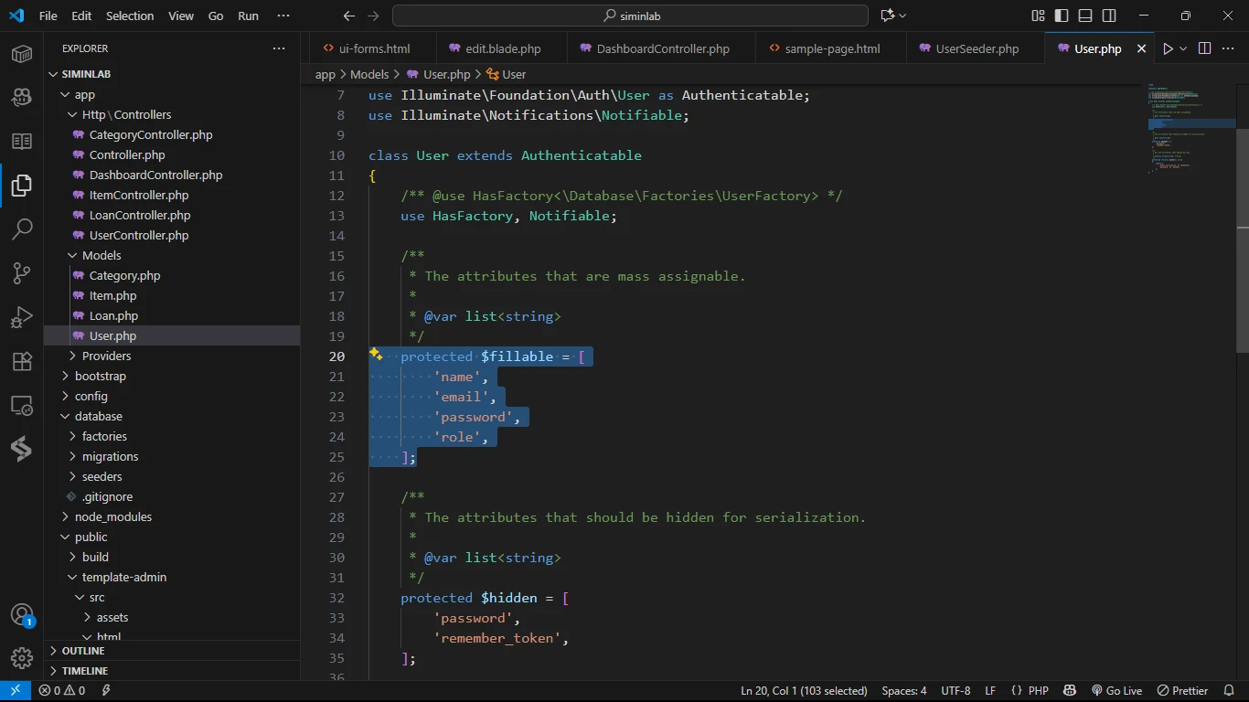Viewport: 1249px width, 702px height.
Task: Toggle the Secondary Side Bar layout button
Action: pyautogui.click(x=1109, y=16)
